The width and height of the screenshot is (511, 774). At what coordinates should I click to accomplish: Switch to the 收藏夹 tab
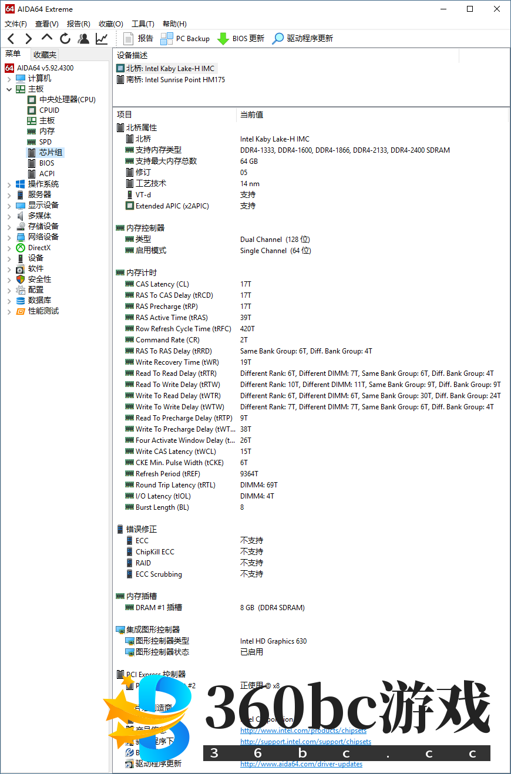pos(45,54)
